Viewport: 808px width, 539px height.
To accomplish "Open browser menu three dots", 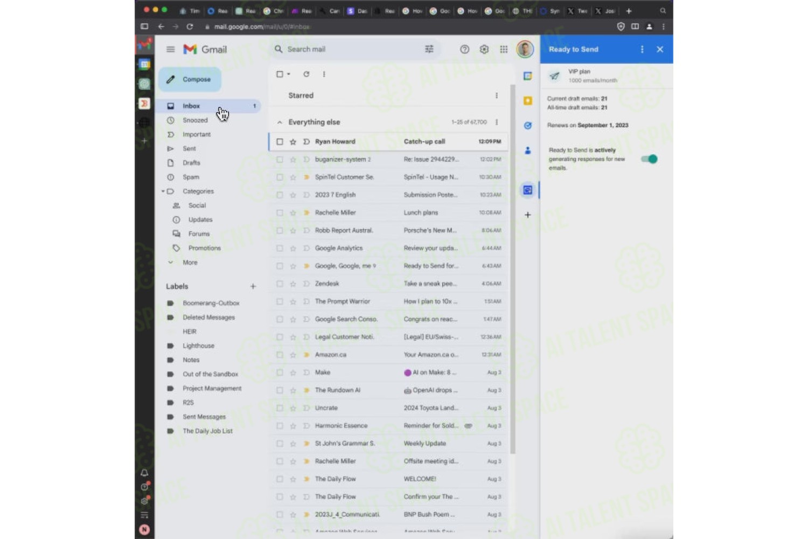I will click(x=663, y=26).
